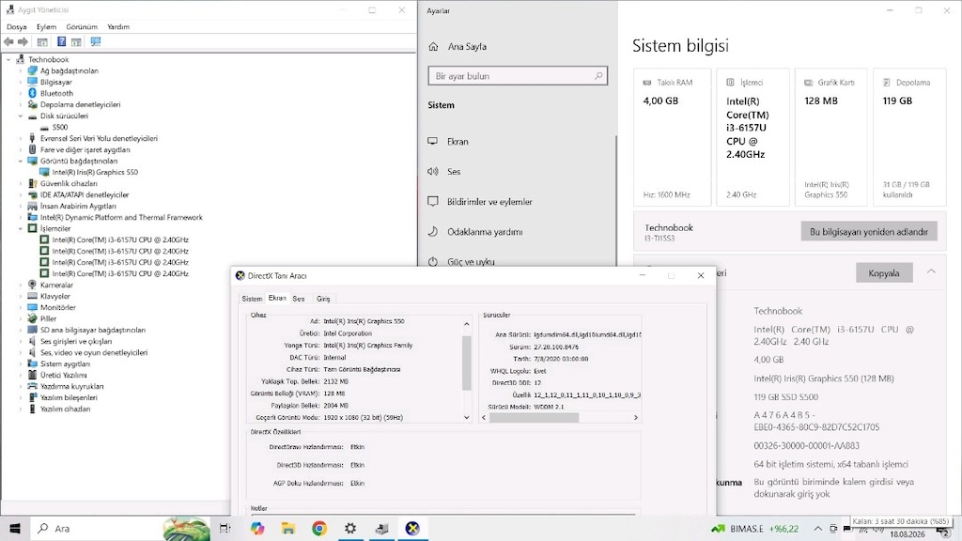Open the Windows Start menu
Image resolution: width=962 pixels, height=541 pixels.
(15, 528)
